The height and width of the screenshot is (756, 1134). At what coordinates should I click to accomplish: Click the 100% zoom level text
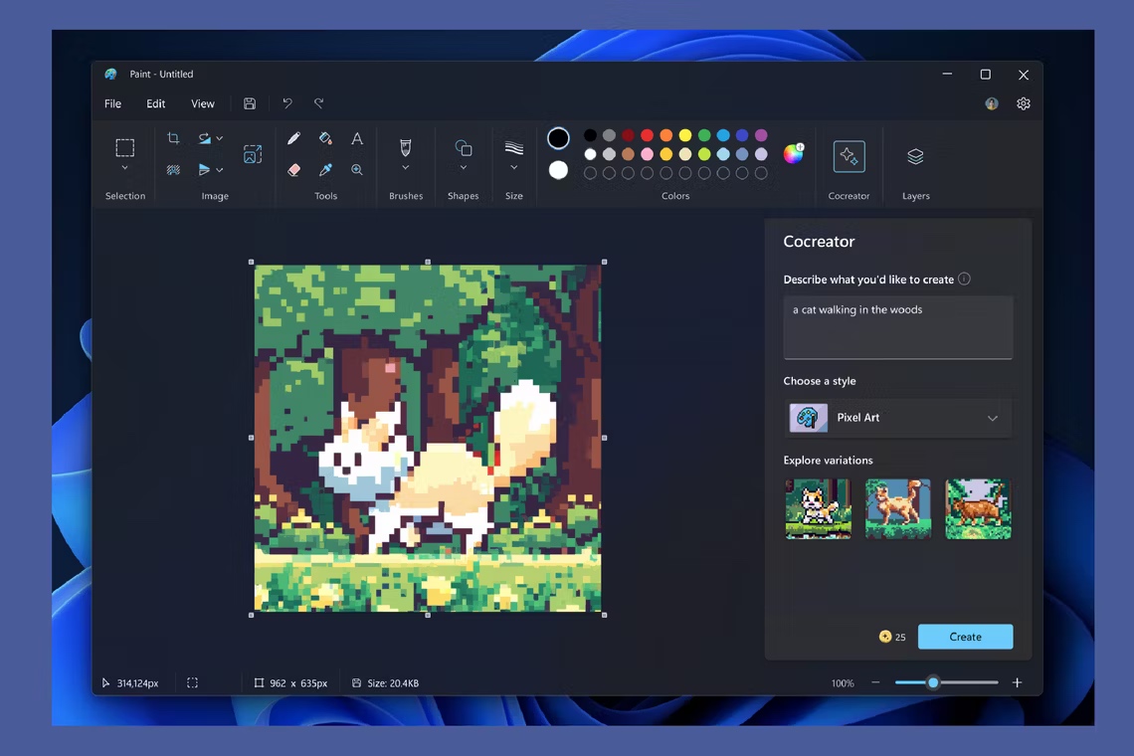click(x=843, y=683)
